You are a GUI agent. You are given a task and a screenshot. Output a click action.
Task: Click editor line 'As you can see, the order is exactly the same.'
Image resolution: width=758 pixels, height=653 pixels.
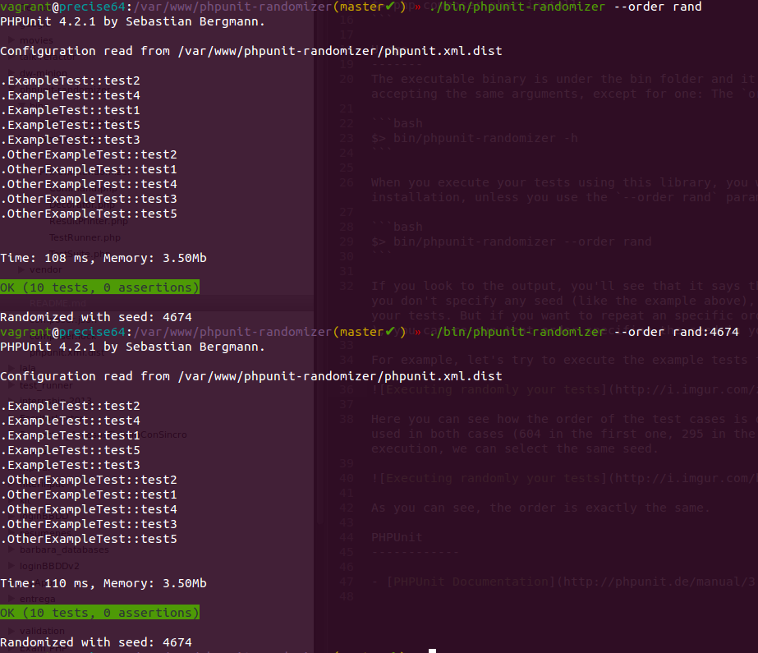[540, 508]
